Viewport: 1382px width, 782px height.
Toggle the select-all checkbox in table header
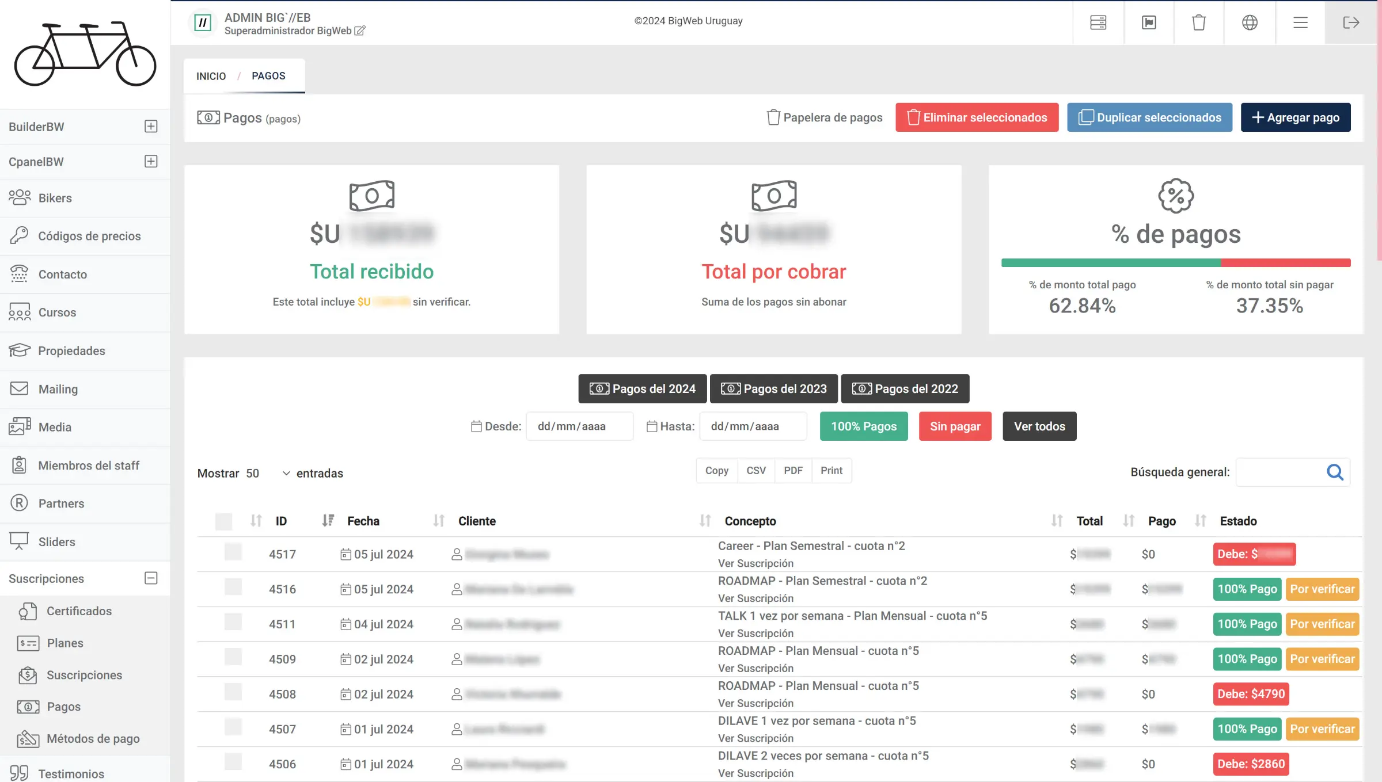point(223,521)
